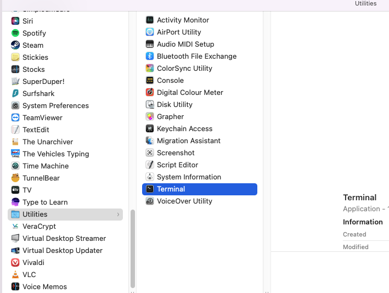Click the VoiceOver Utility icon
The width and height of the screenshot is (389, 293).
pyautogui.click(x=150, y=201)
